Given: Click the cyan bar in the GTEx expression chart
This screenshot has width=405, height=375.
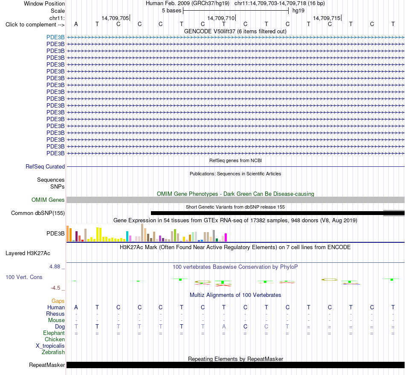Looking at the screenshot, I should pos(127,236).
